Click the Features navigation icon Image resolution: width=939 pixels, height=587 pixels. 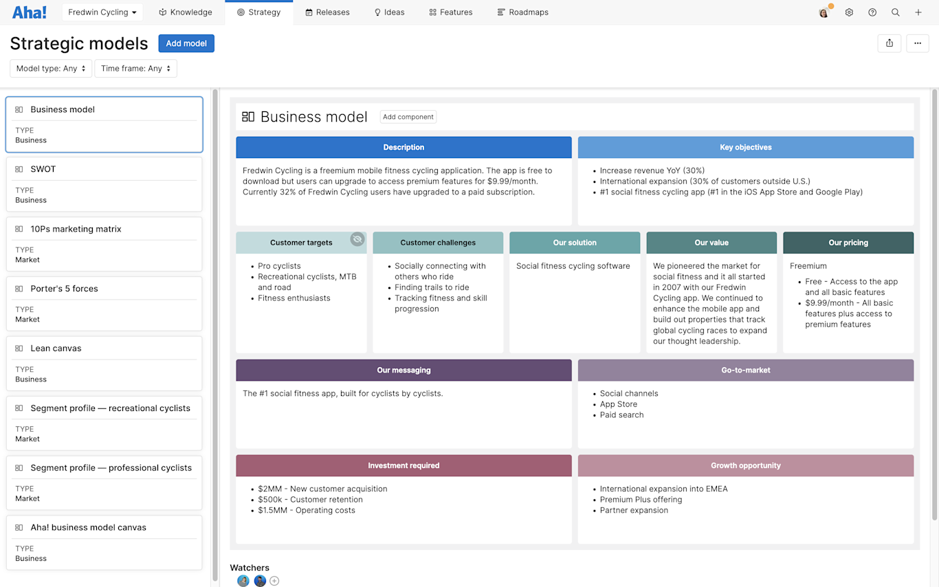click(x=432, y=12)
